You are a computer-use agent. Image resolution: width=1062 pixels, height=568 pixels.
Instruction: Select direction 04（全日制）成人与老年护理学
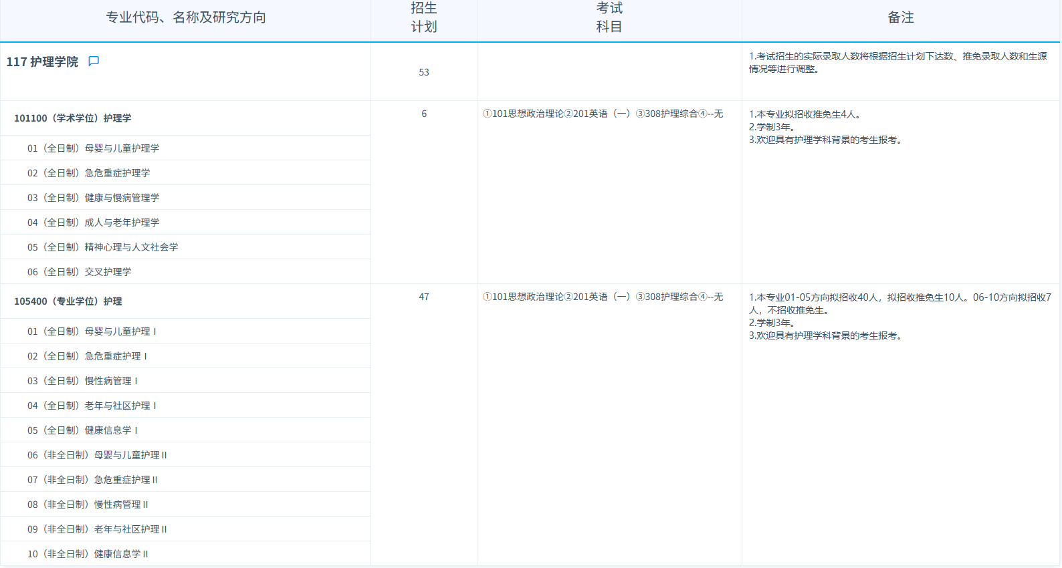click(x=93, y=223)
